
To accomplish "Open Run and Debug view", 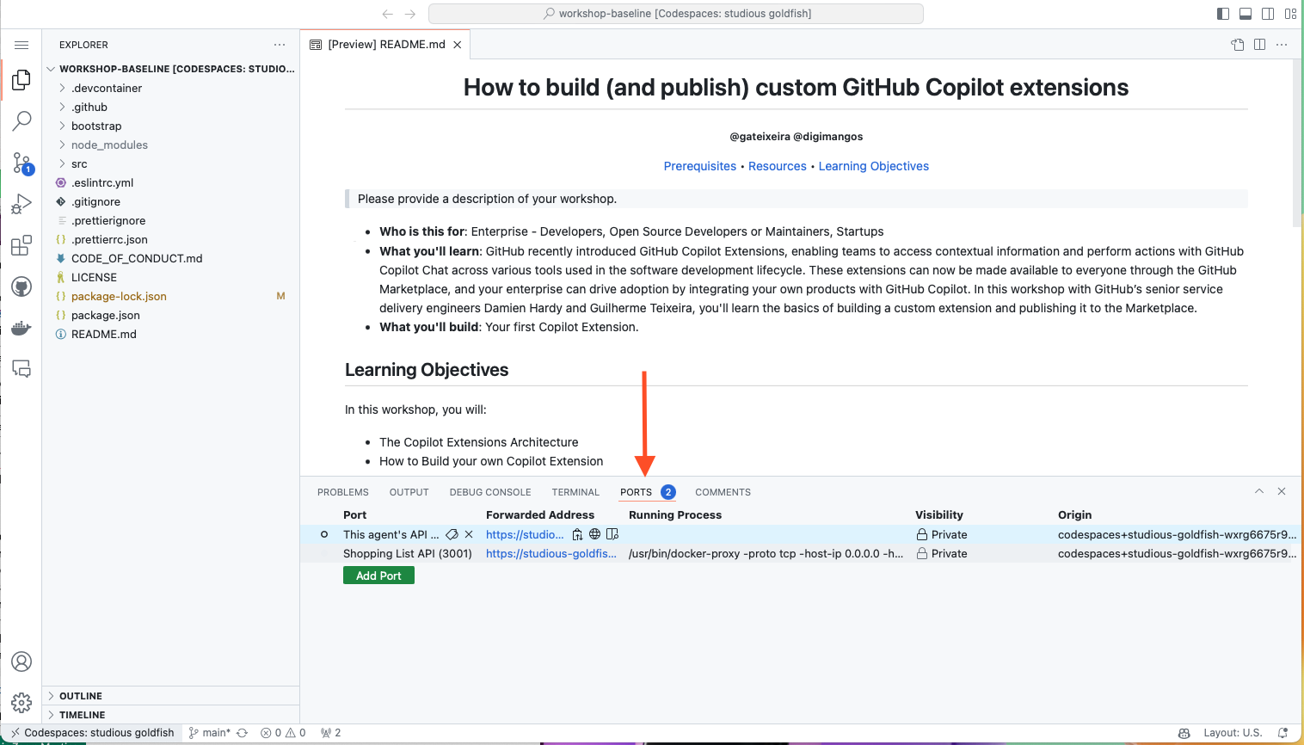I will click(x=22, y=204).
